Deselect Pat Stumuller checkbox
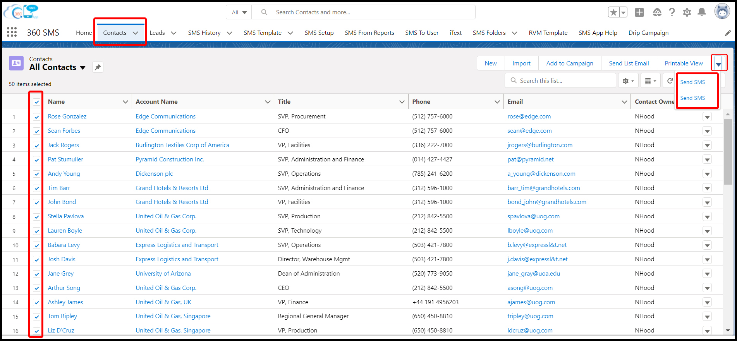 pos(36,160)
